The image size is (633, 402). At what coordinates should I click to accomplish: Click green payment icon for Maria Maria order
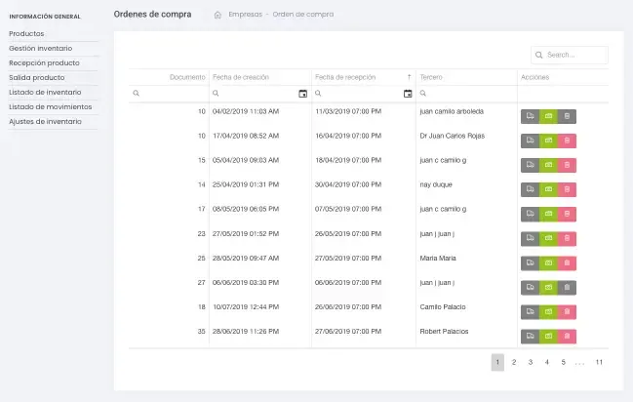pos(548,263)
